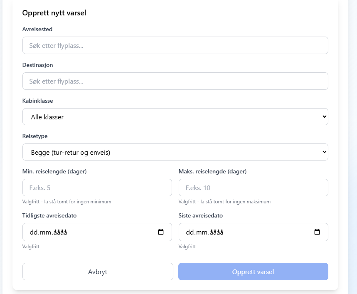Click the Reisetype dropdown chevron arrow
The width and height of the screenshot is (357, 294).
click(325, 152)
